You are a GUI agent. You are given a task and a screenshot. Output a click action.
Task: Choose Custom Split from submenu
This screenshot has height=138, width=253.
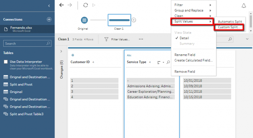[229, 27]
